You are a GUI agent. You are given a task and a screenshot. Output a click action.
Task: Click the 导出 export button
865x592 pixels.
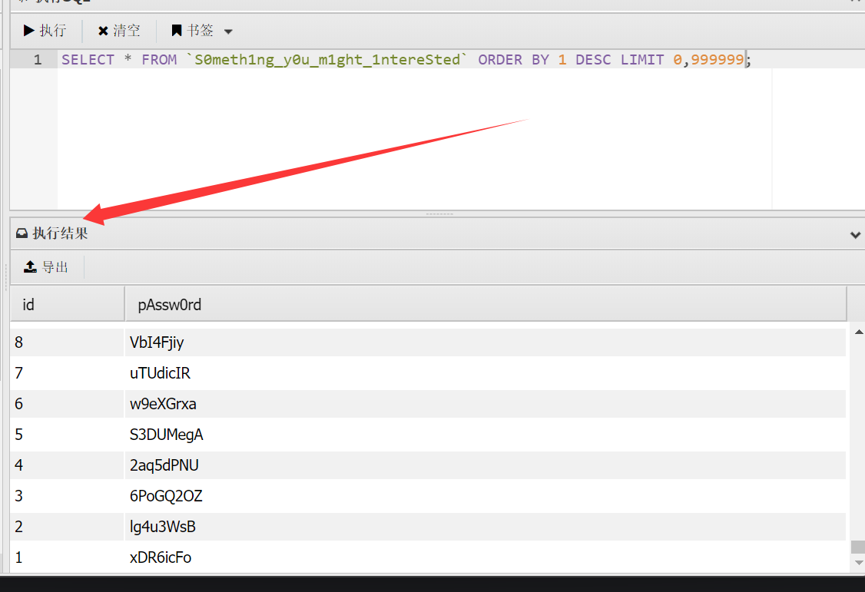coord(47,266)
